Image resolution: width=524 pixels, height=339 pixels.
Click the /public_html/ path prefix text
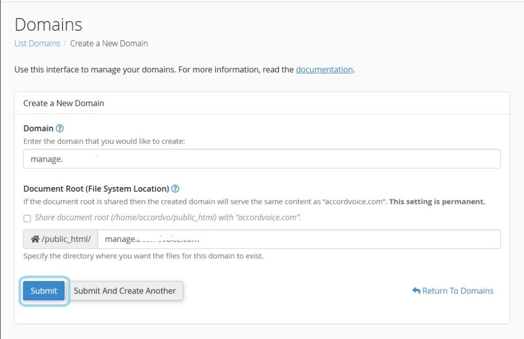point(67,239)
